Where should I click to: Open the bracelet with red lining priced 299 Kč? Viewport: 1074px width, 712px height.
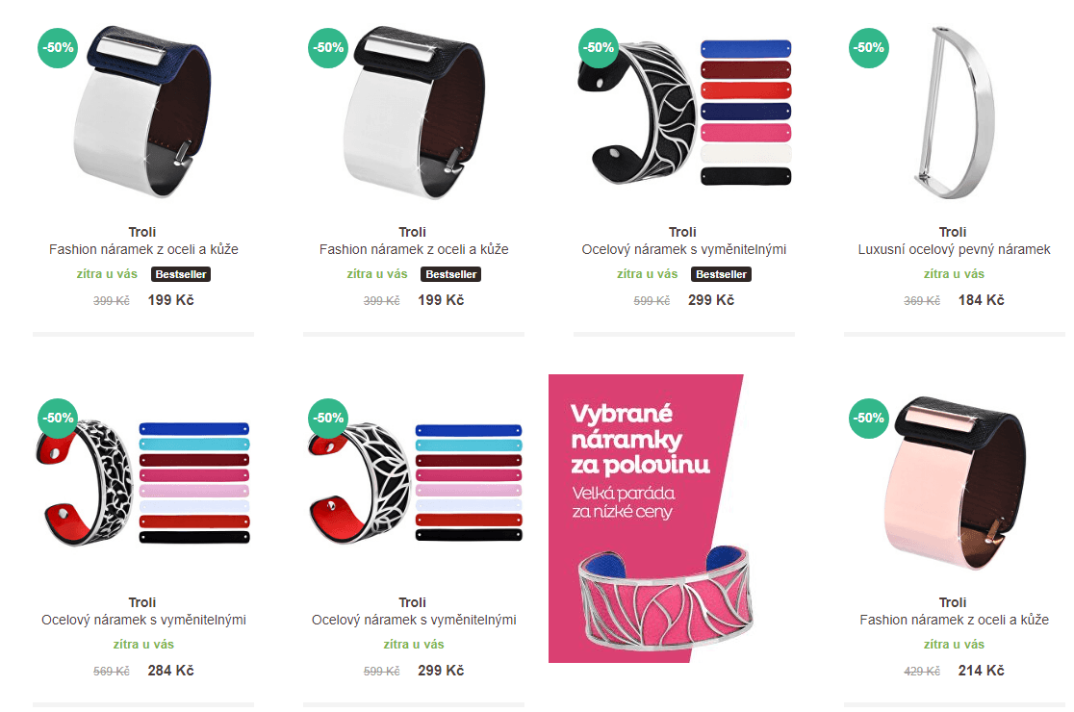pyautogui.click(x=415, y=483)
